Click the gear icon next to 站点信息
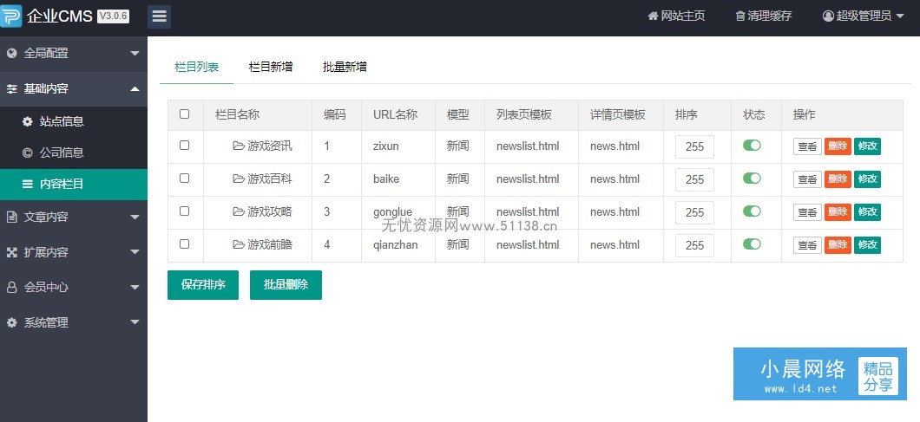Image resolution: width=920 pixels, height=422 pixels. pyautogui.click(x=27, y=121)
